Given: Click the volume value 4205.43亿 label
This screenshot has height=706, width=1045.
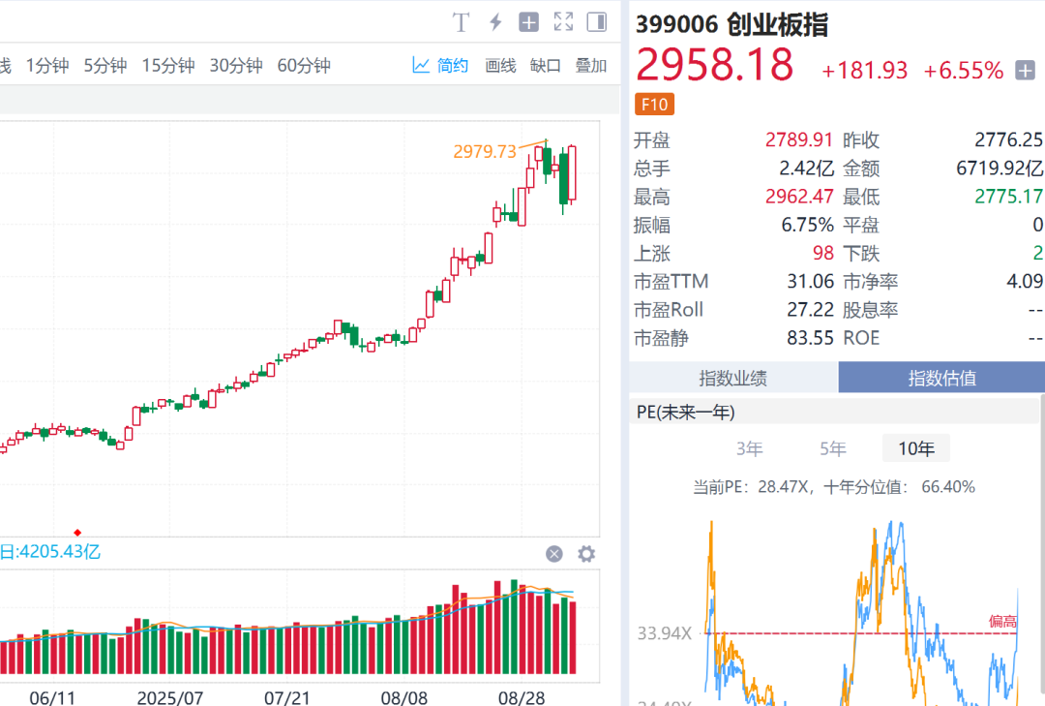Looking at the screenshot, I should (x=50, y=552).
